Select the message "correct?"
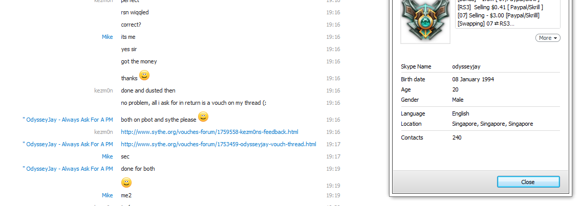 pyautogui.click(x=131, y=25)
